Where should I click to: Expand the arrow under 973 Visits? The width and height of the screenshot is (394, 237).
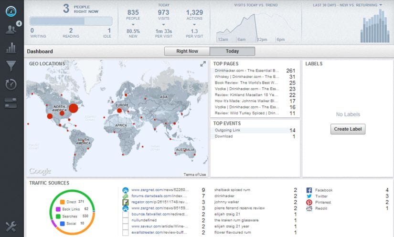pyautogui.click(x=163, y=24)
